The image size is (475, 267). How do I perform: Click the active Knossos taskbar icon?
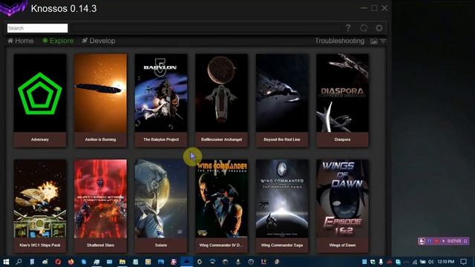pos(187,262)
